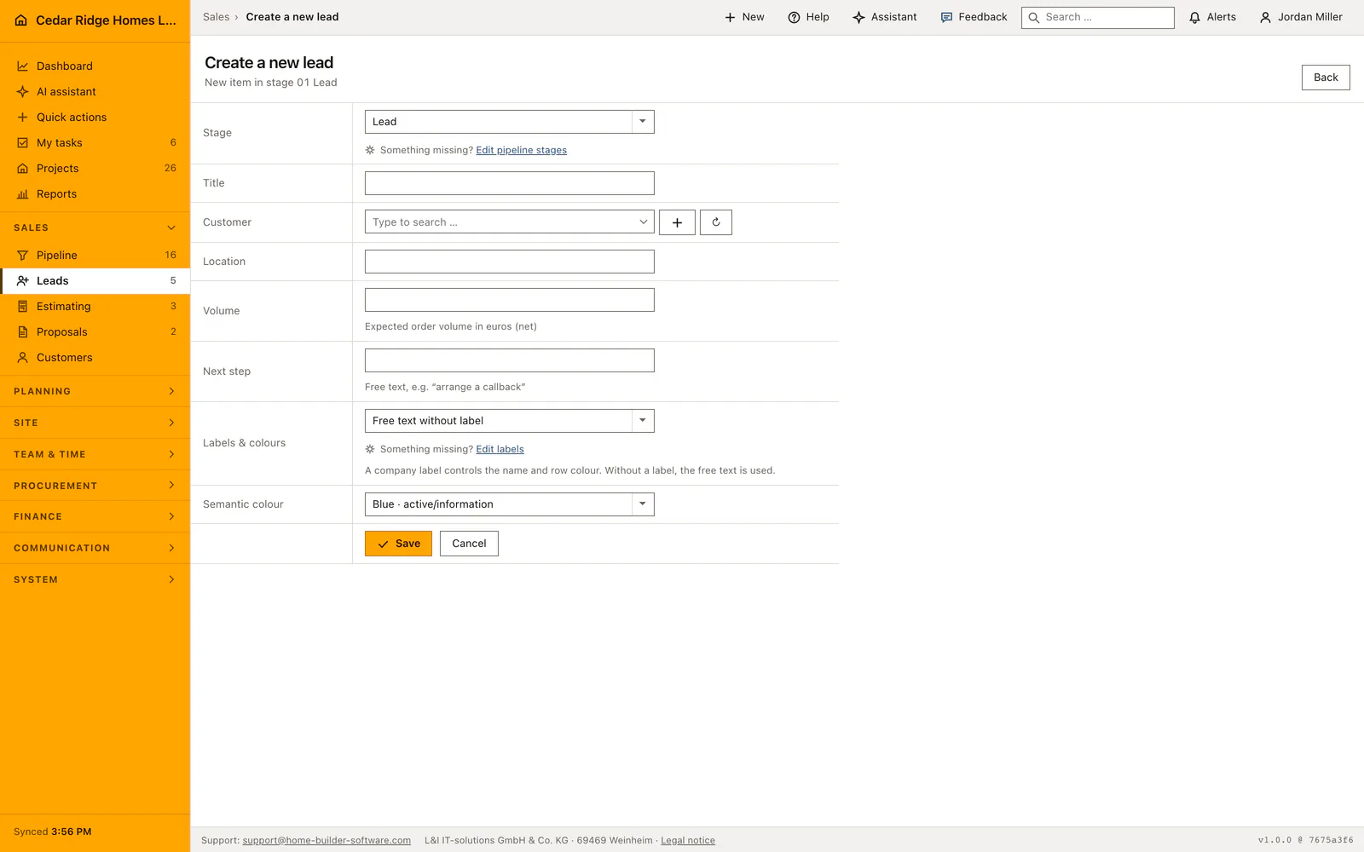Open the Stage dropdown showing Lead
This screenshot has width=1364, height=852.
[x=509, y=122]
